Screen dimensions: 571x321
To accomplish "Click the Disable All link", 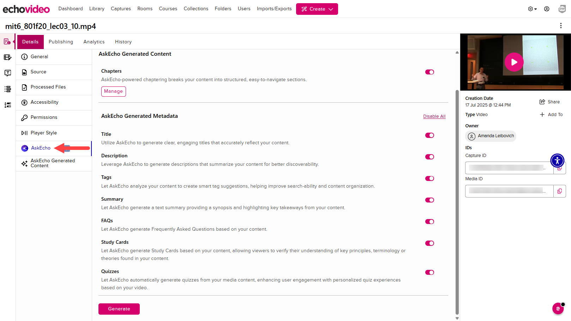I will tap(434, 116).
